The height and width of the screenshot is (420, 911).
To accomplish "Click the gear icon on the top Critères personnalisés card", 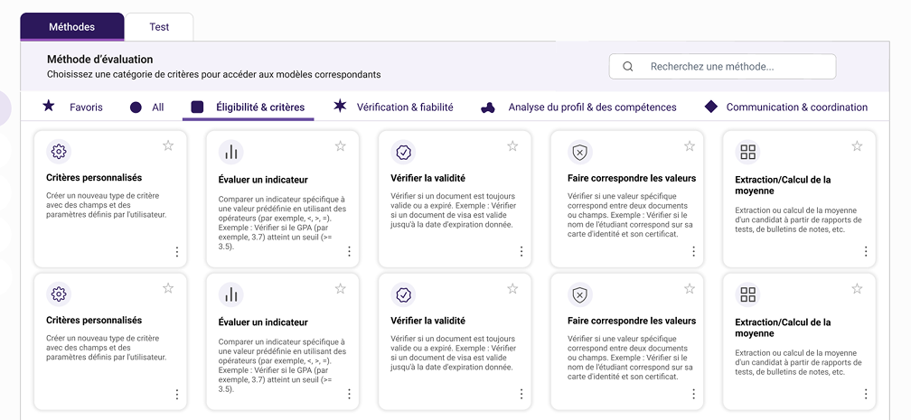I will [x=59, y=152].
